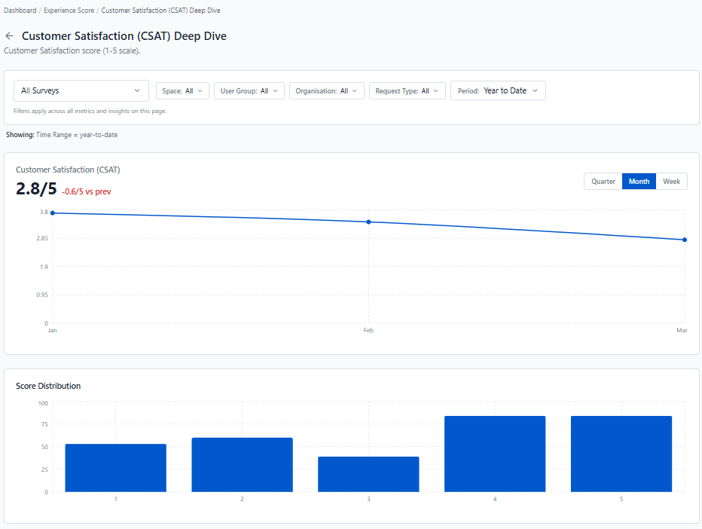Click the January data point on CSAT chart
This screenshot has width=702, height=529.
point(53,213)
